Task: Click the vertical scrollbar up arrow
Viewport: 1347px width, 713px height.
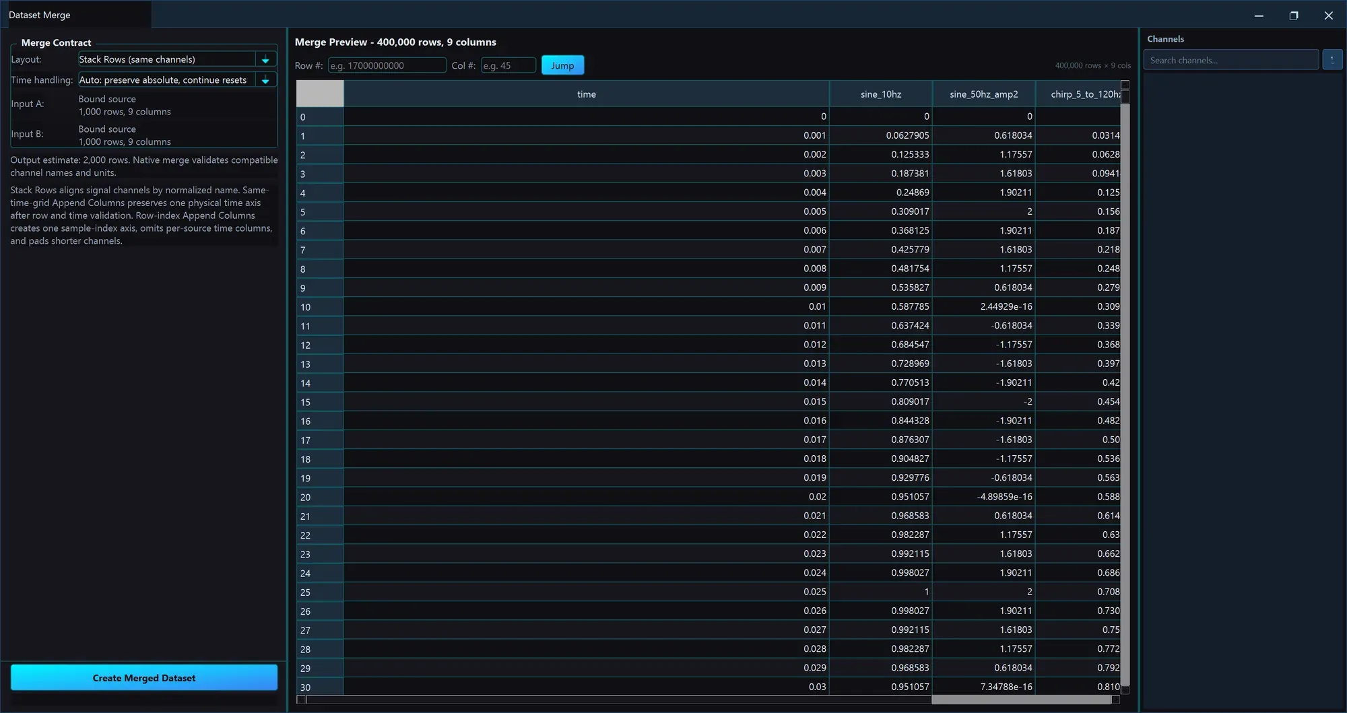Action: click(1125, 85)
